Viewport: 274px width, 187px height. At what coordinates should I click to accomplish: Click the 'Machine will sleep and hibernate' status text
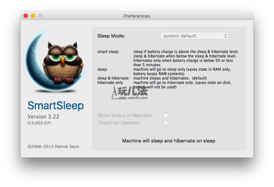point(169,141)
